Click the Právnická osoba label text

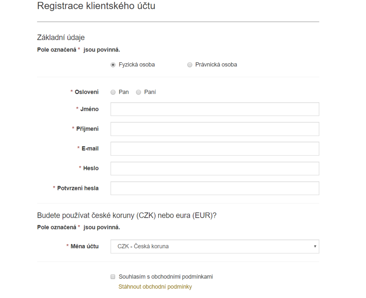click(216, 65)
